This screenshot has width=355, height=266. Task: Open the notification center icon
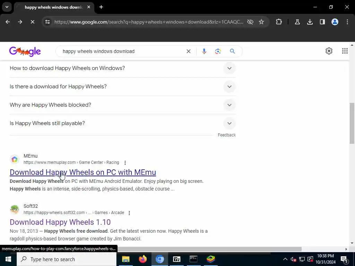pos(344,259)
